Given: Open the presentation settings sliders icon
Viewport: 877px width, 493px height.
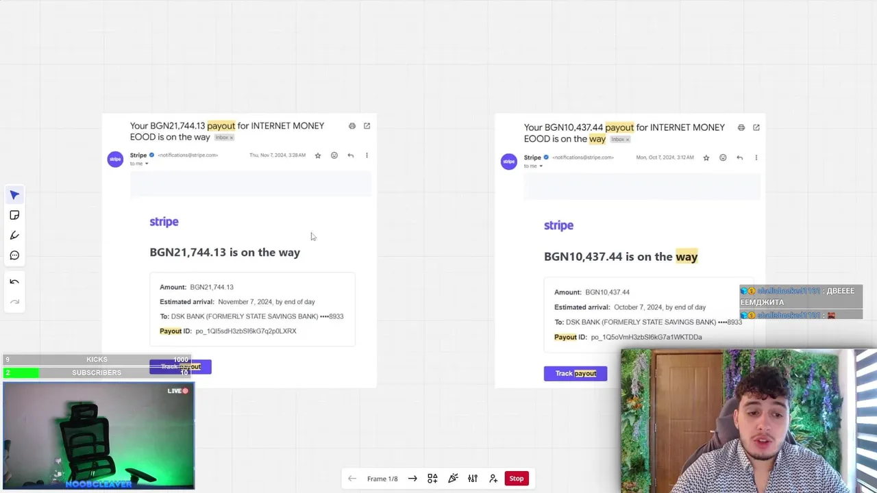Looking at the screenshot, I should 473,479.
